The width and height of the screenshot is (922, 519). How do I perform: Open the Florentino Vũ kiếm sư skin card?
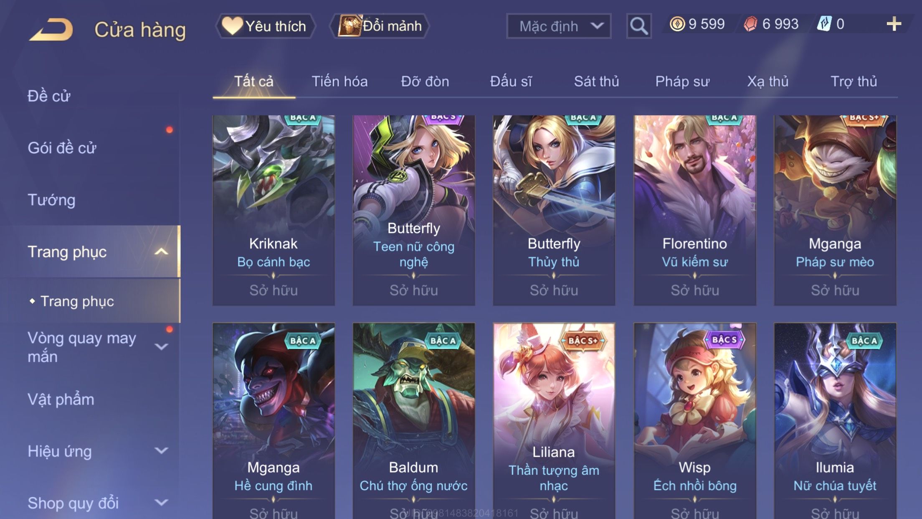(x=694, y=210)
